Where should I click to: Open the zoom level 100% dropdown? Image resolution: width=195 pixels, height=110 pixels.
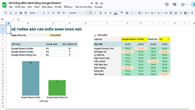[x=34, y=13]
